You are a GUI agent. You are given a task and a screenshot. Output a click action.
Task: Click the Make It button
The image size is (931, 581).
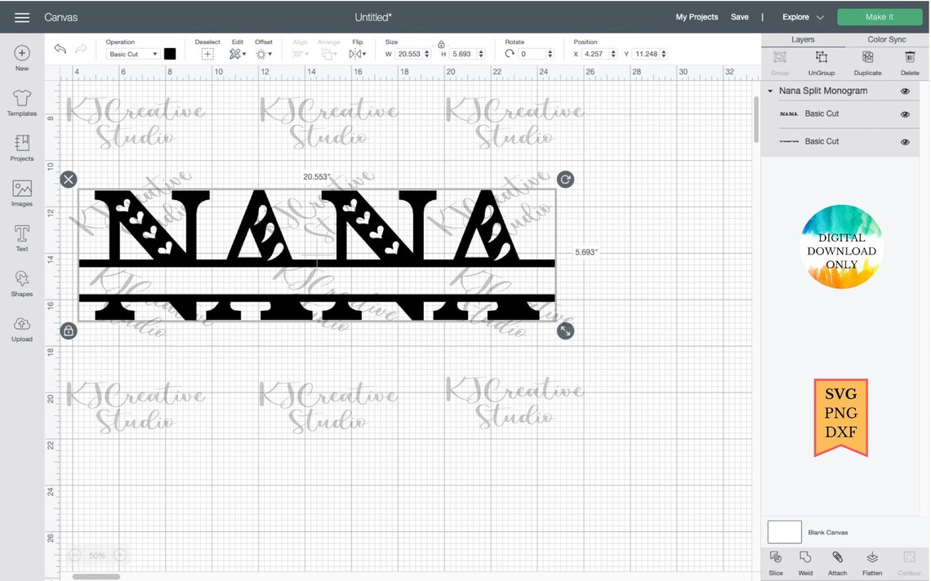click(x=880, y=16)
